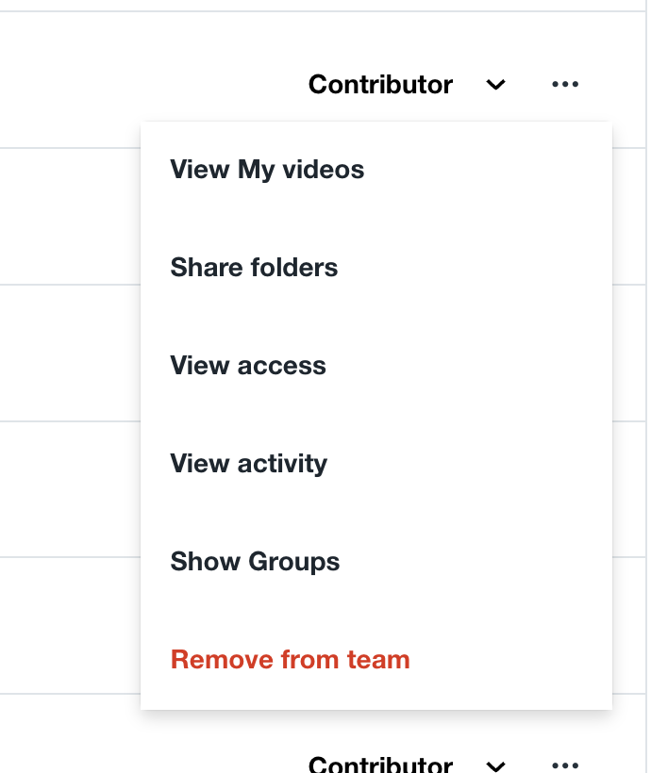Viewport: 651px width, 773px height.
Task: Change role using the top downward arrow
Action: coord(495,86)
